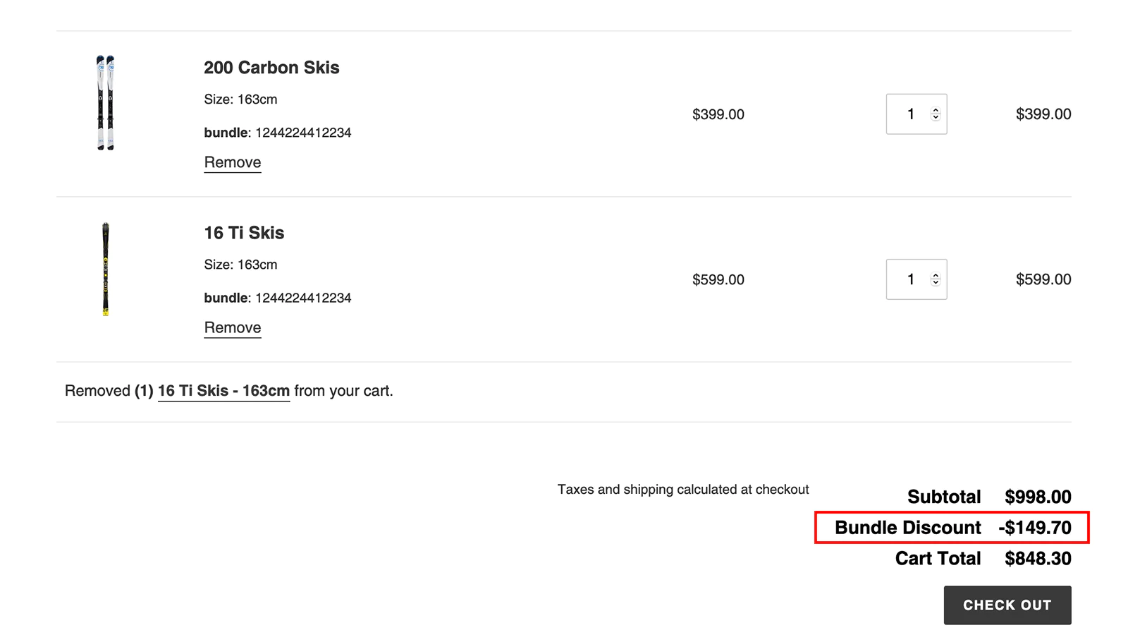Select the highlighted Bundle Discount row
1128x635 pixels.
[x=952, y=527]
